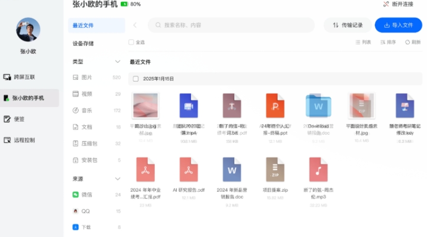Click the 刷新 refresh button
Screen dimensions: 431x237
pyautogui.click(x=413, y=42)
